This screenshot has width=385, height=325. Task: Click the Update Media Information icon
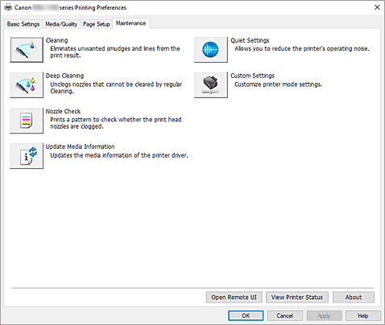click(x=27, y=156)
